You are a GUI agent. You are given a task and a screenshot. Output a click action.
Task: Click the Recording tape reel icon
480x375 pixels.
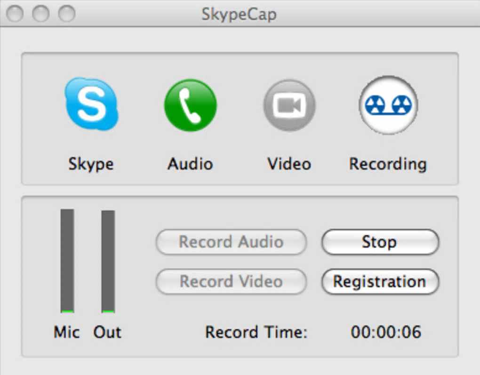[388, 105]
